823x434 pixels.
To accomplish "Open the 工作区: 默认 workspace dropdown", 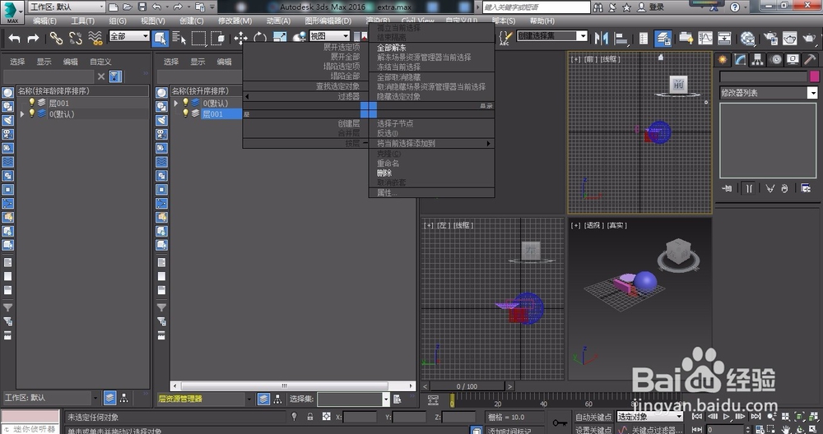I will click(x=67, y=7).
